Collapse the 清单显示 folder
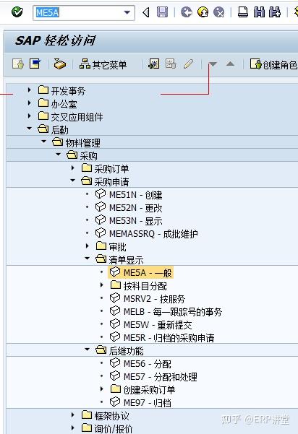This screenshot has width=298, height=434. point(87,259)
